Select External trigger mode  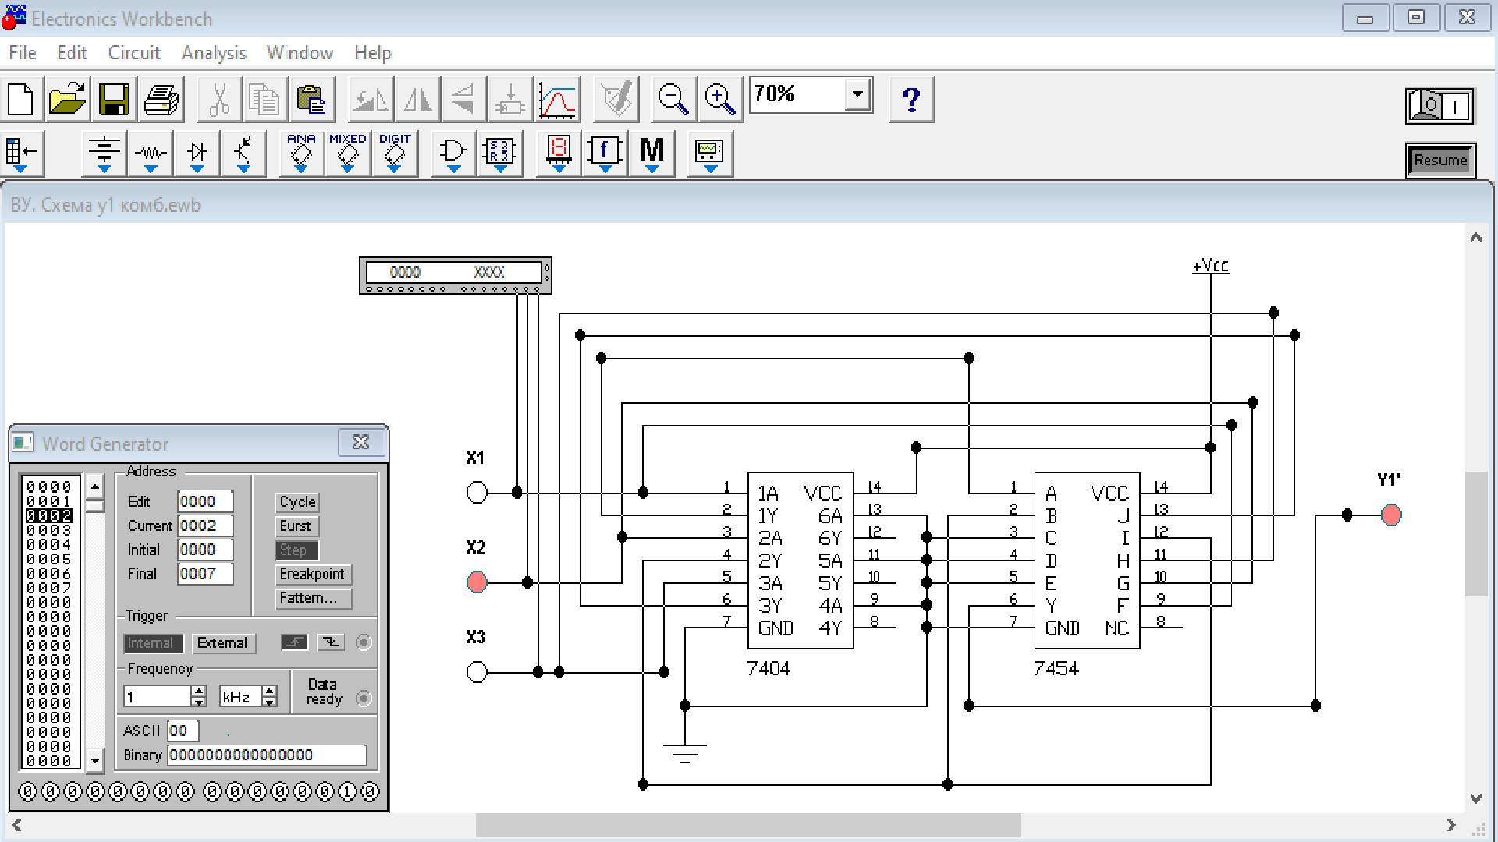222,643
